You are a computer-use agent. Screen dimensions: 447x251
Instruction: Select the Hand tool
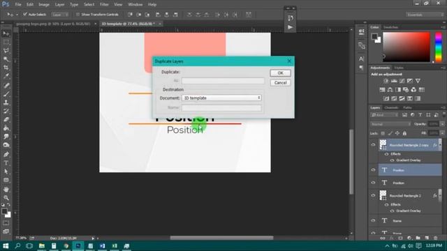click(x=6, y=189)
